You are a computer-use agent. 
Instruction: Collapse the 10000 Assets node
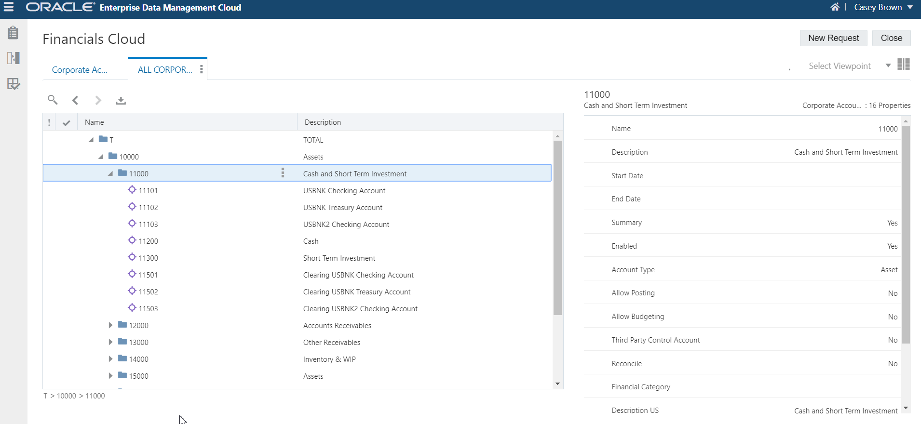(101, 157)
